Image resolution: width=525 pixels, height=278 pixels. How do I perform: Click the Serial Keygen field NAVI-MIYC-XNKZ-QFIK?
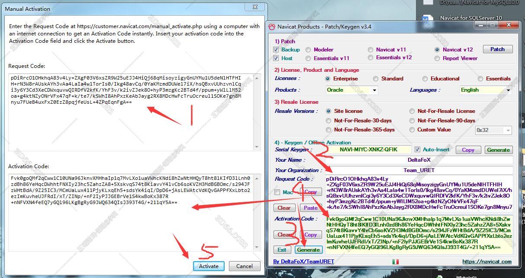tap(368, 150)
